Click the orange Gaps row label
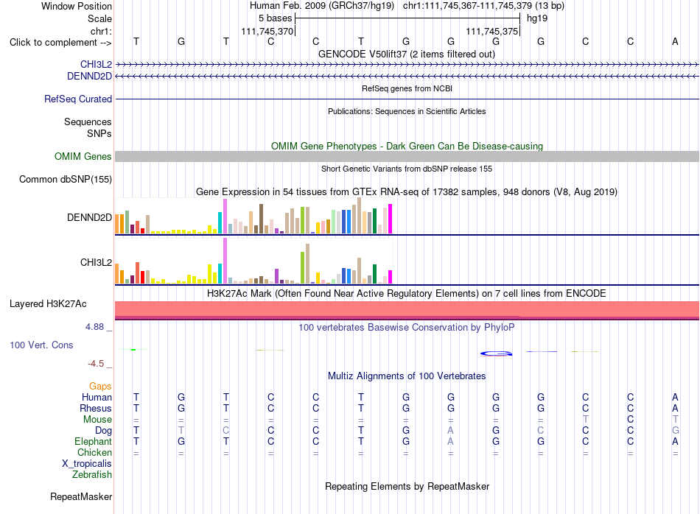The width and height of the screenshot is (700, 514). click(100, 386)
